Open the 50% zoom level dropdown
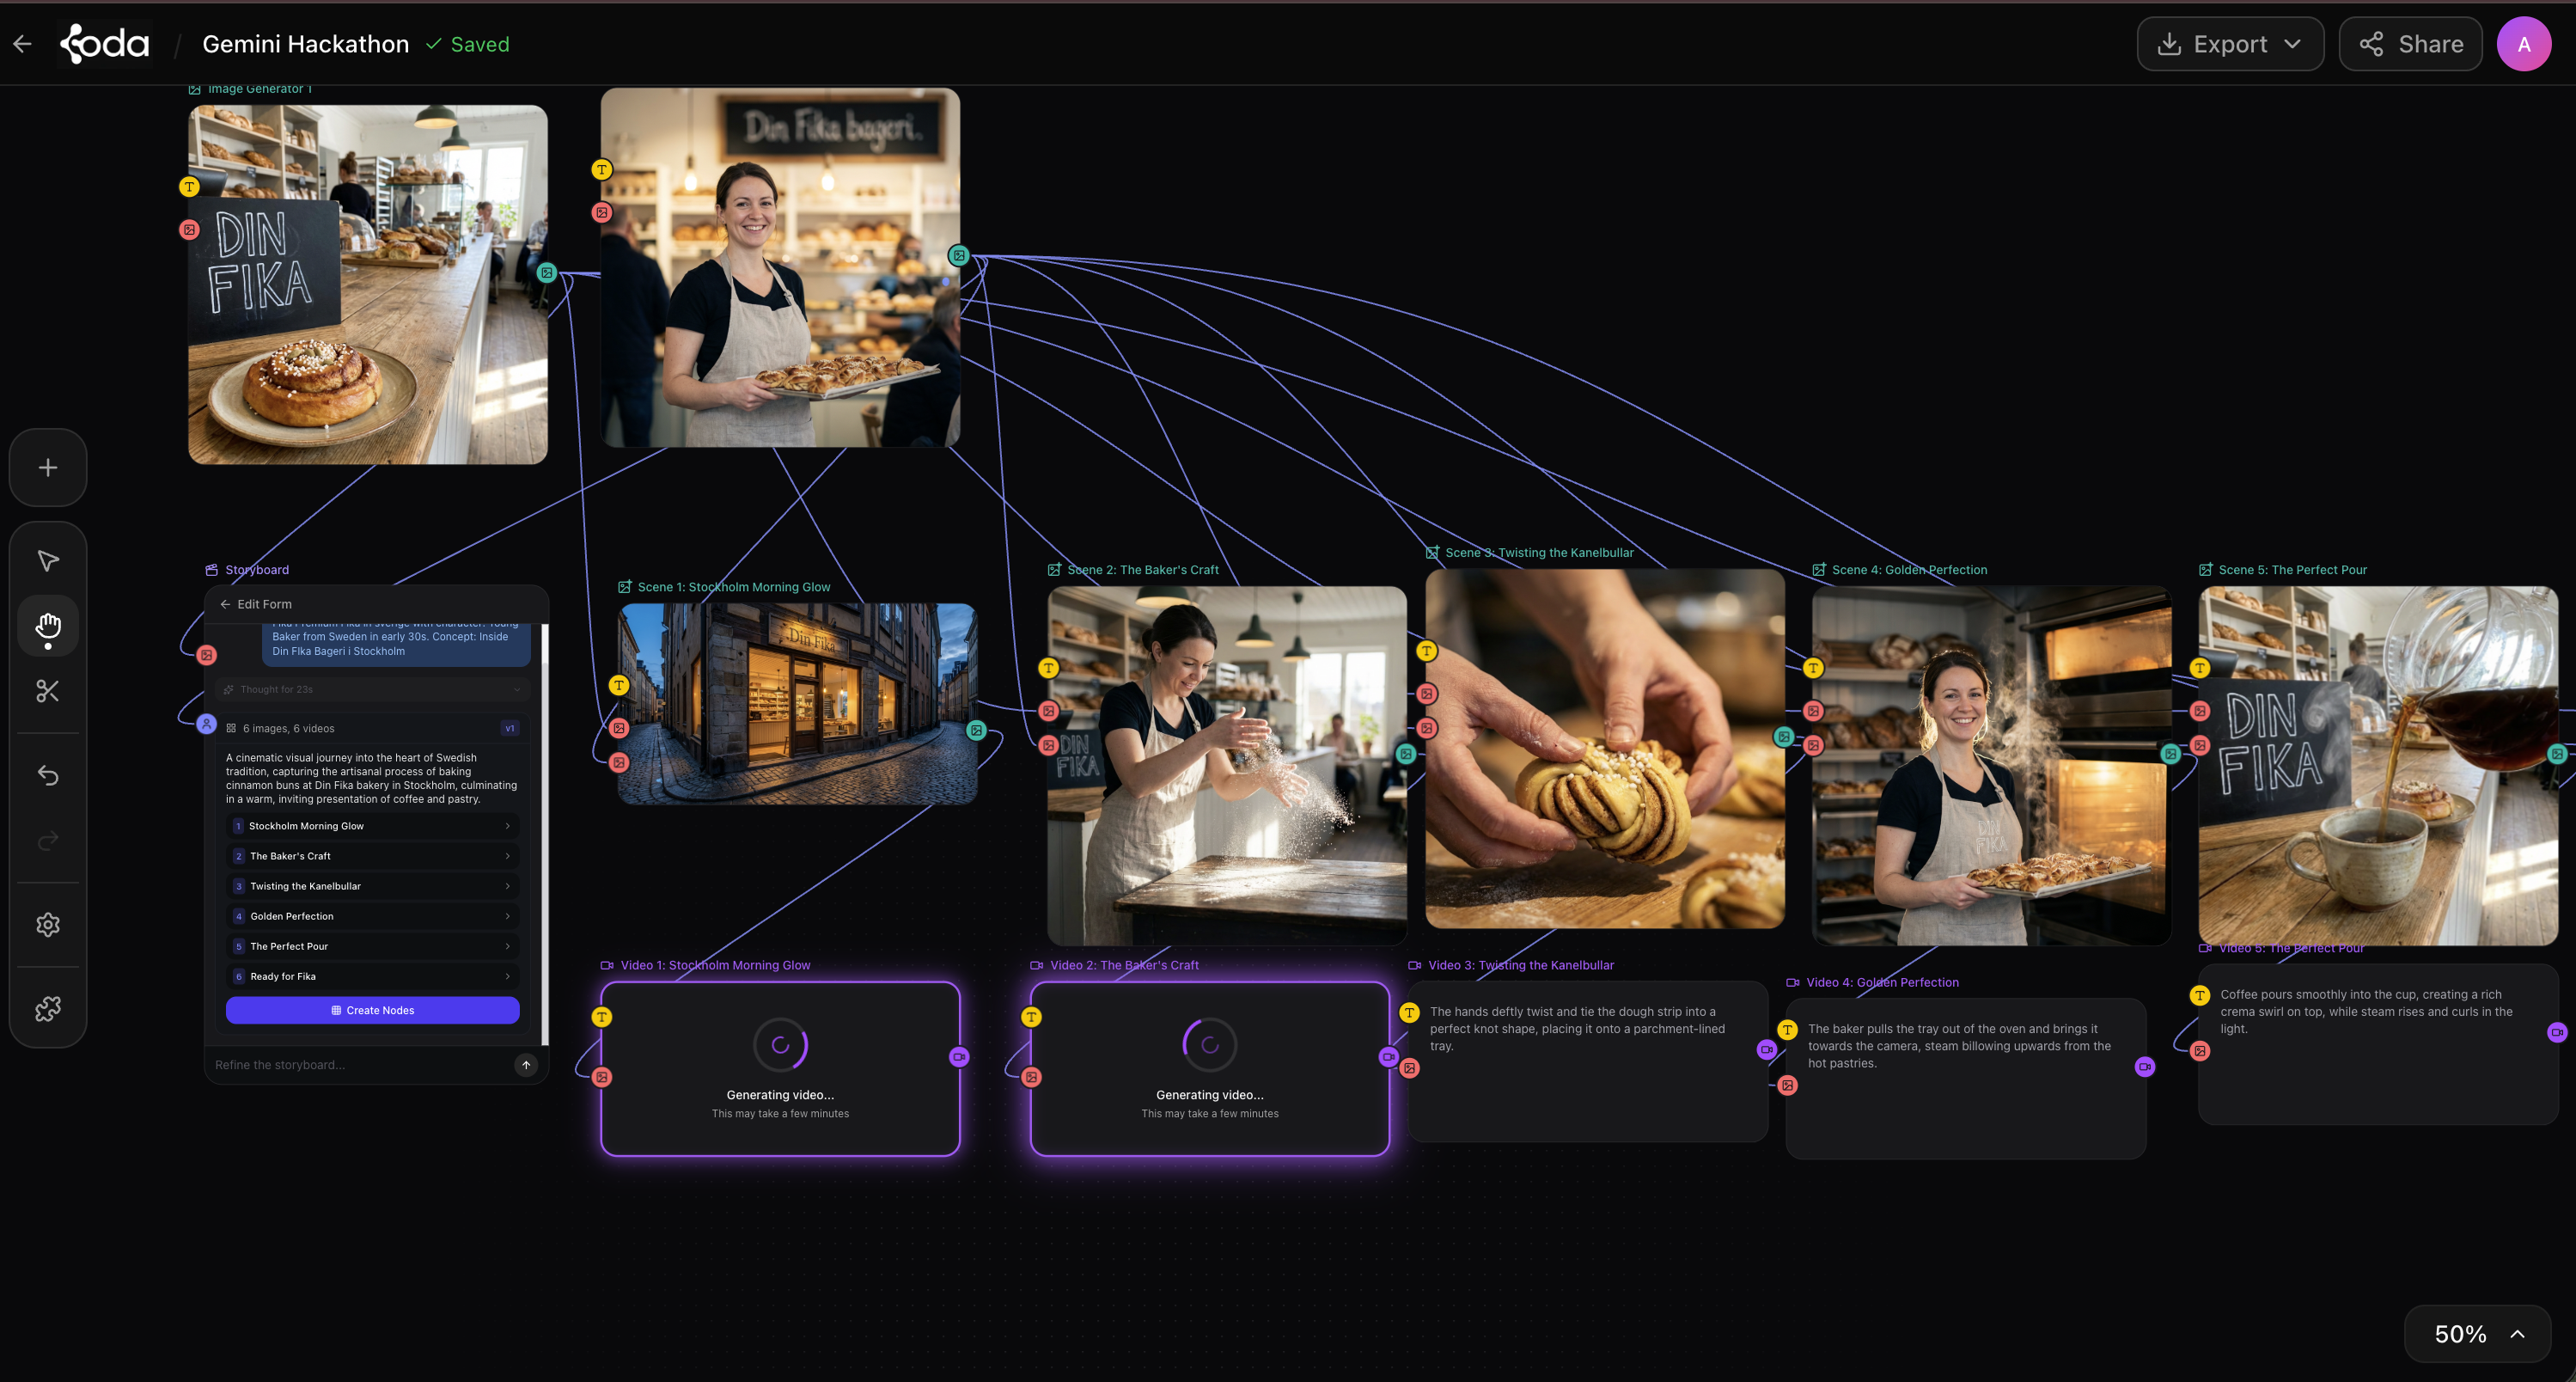The width and height of the screenshot is (2576, 1382). click(2477, 1334)
